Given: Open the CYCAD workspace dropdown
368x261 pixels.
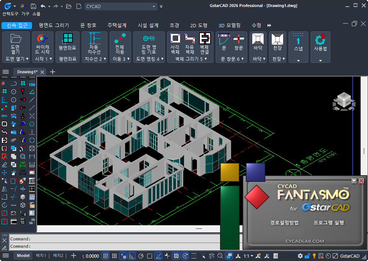Looking at the screenshot, I should [154, 6].
